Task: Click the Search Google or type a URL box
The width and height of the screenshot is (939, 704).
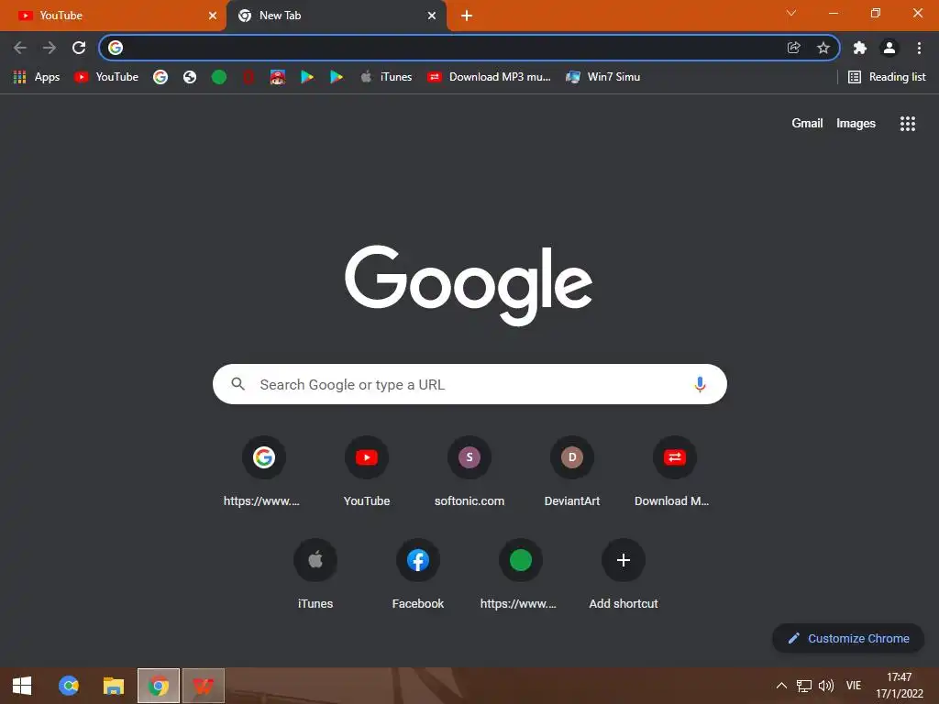Action: (469, 384)
